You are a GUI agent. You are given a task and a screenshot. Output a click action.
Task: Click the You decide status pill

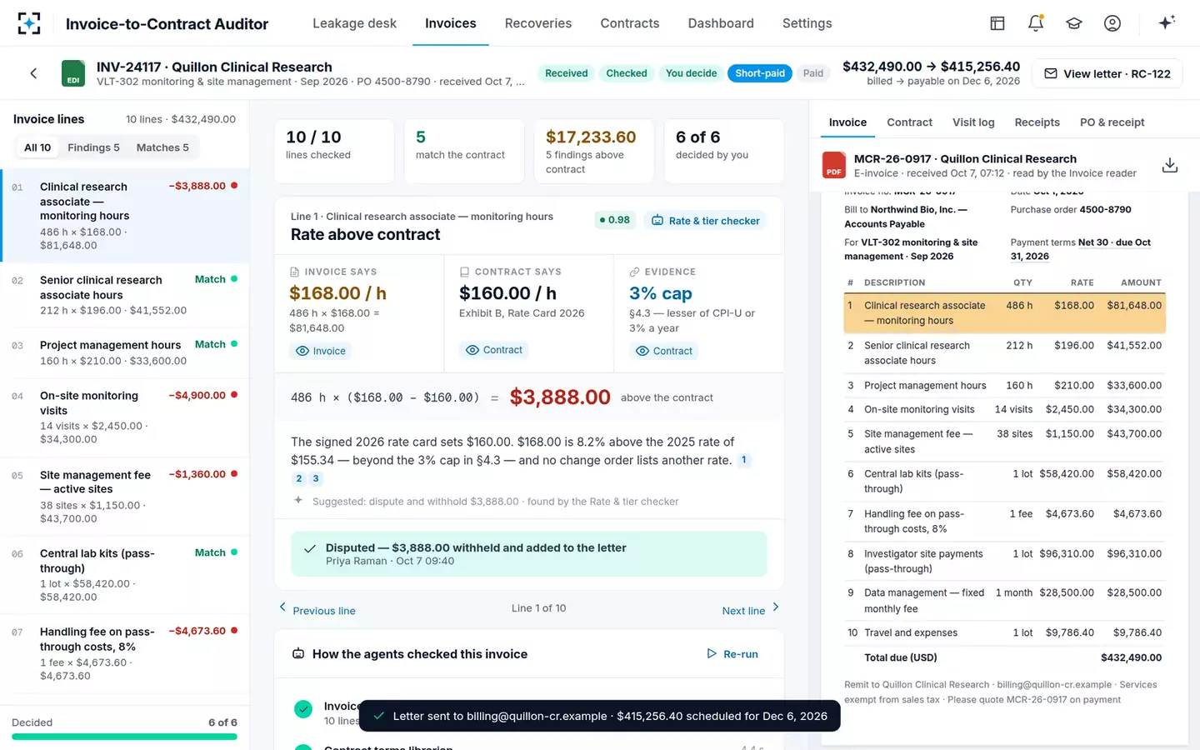tap(691, 73)
